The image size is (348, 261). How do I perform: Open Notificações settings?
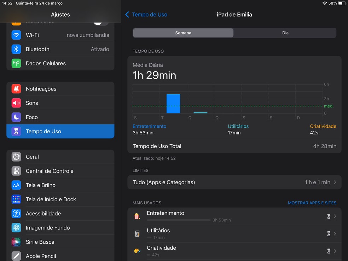pos(60,89)
